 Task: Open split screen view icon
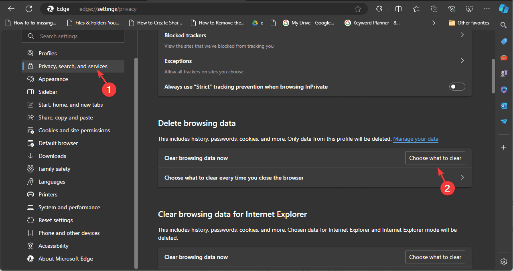click(x=398, y=9)
